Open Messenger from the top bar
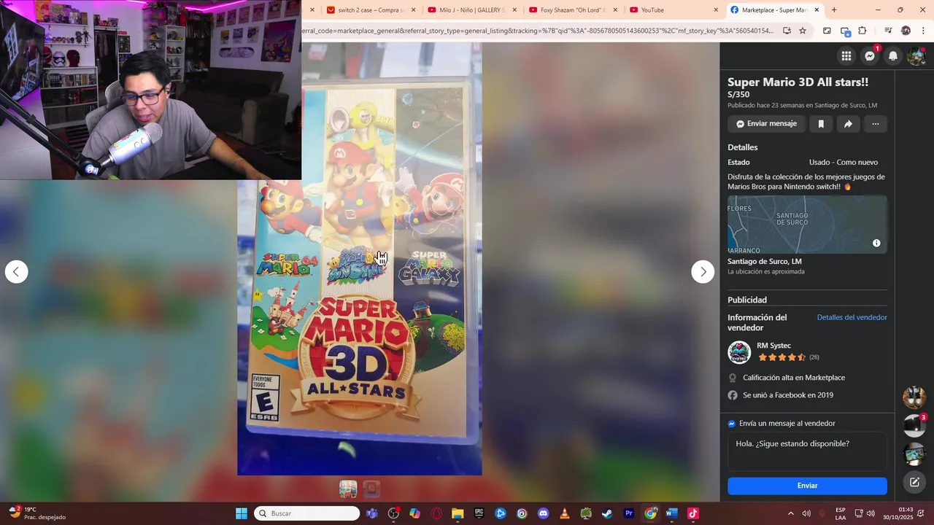The image size is (934, 525). [870, 56]
